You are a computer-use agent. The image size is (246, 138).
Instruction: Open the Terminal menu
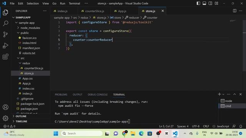point(74,3)
